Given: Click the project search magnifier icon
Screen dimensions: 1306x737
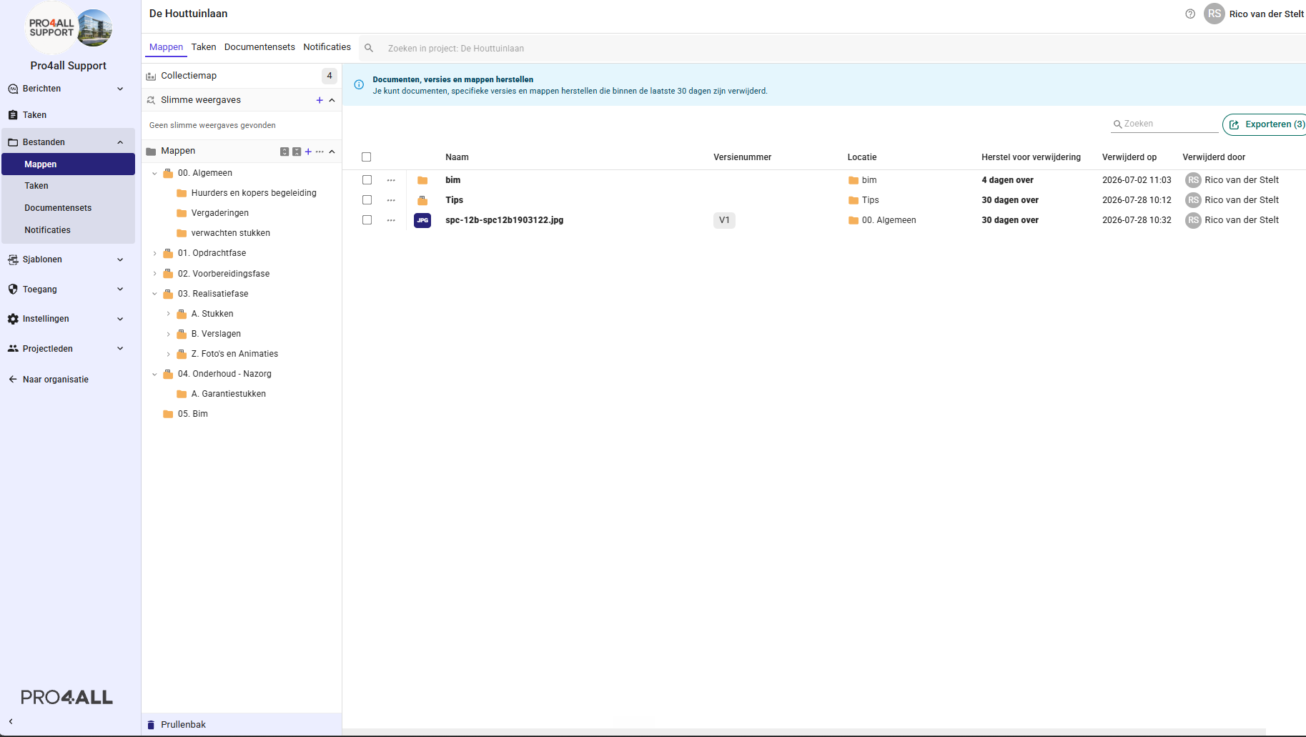Looking at the screenshot, I should tap(369, 48).
